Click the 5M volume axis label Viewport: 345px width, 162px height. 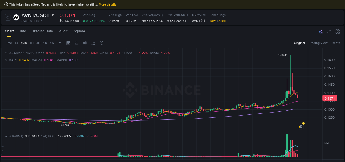tap(327, 143)
